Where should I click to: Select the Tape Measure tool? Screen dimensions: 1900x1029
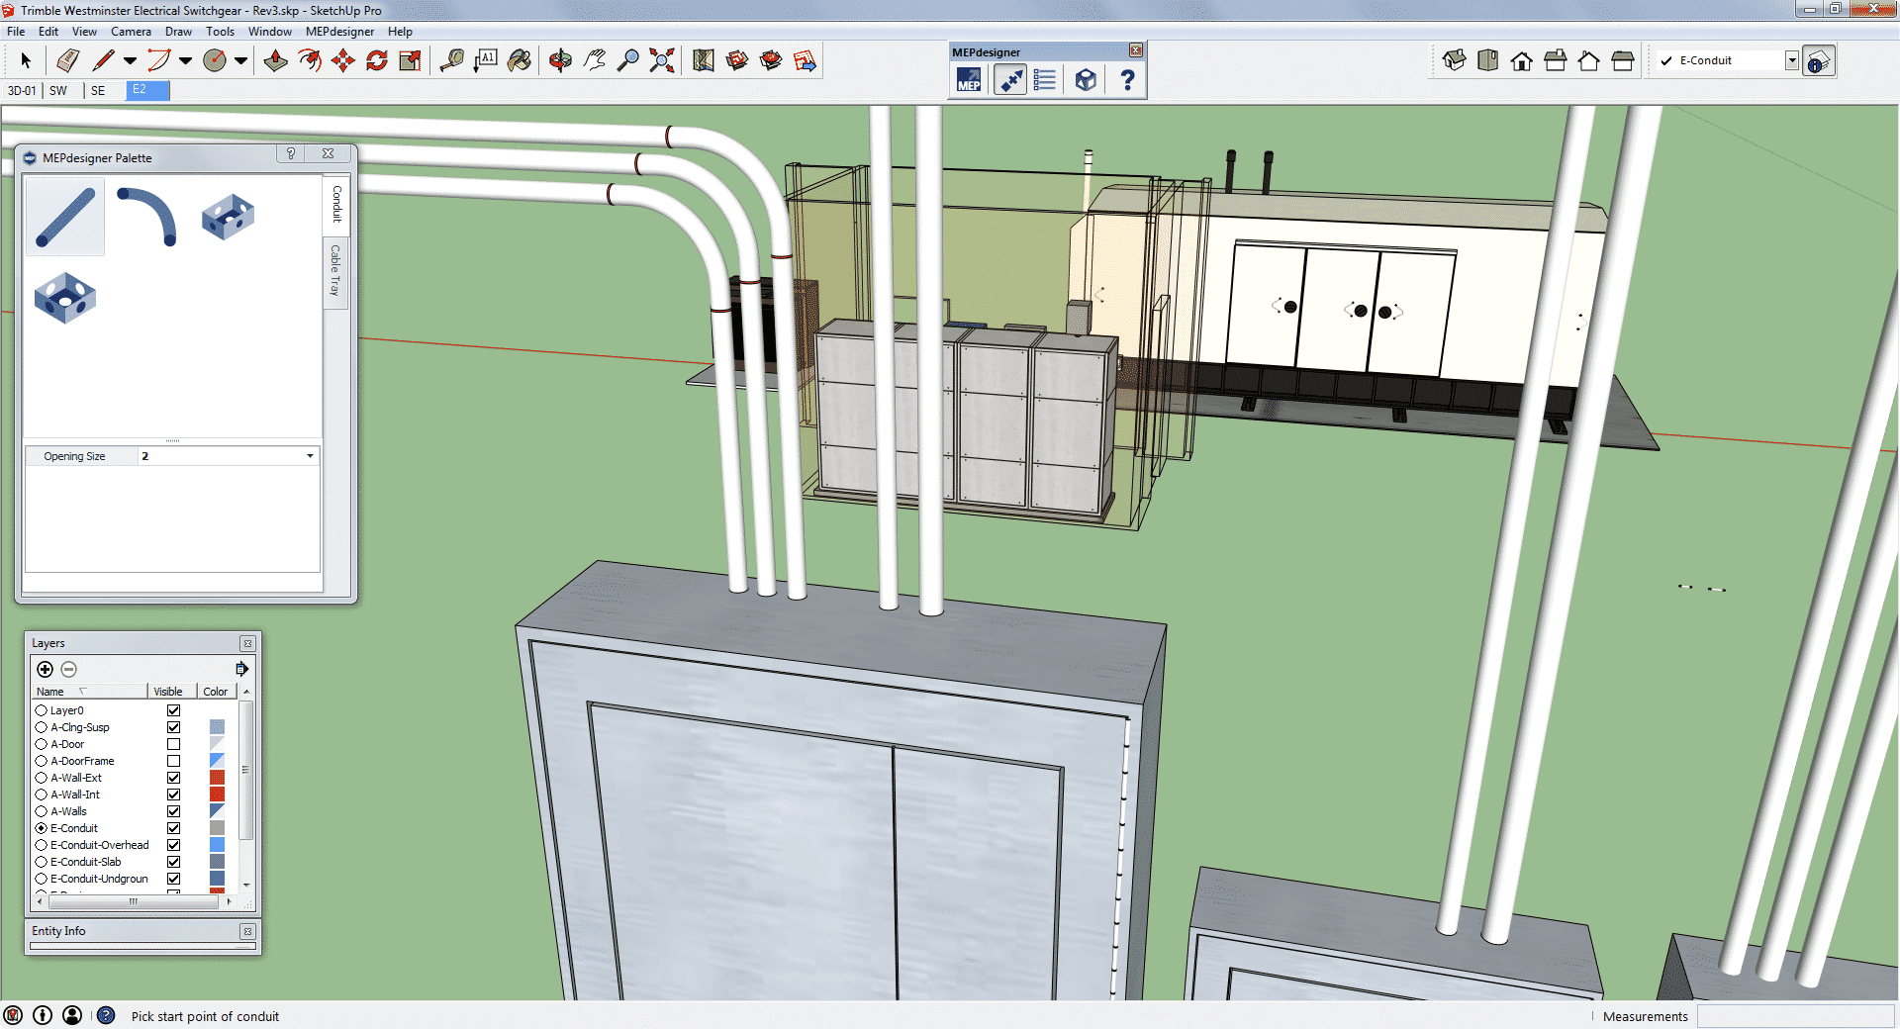tap(451, 61)
